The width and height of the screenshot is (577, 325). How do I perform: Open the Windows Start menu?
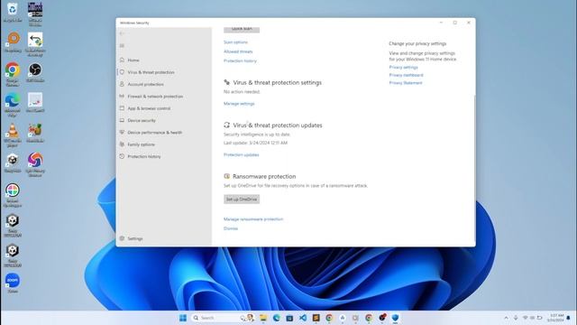pos(183,318)
